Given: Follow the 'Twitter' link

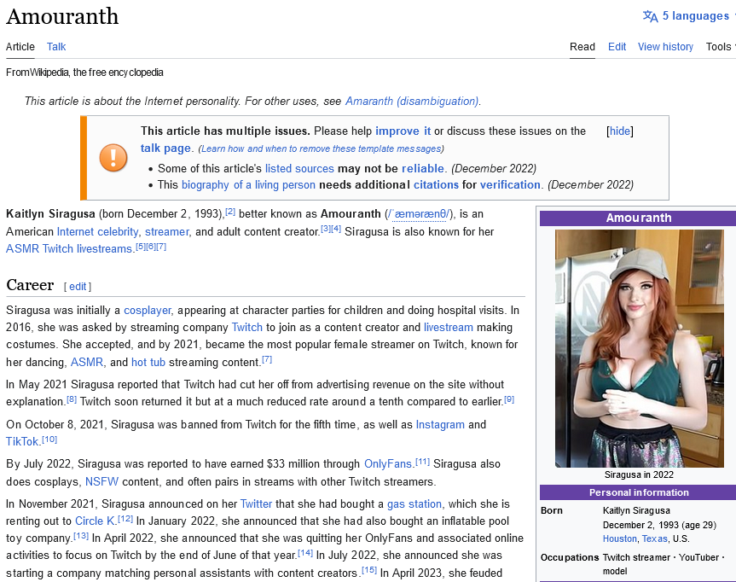Looking at the screenshot, I should click(x=257, y=504).
